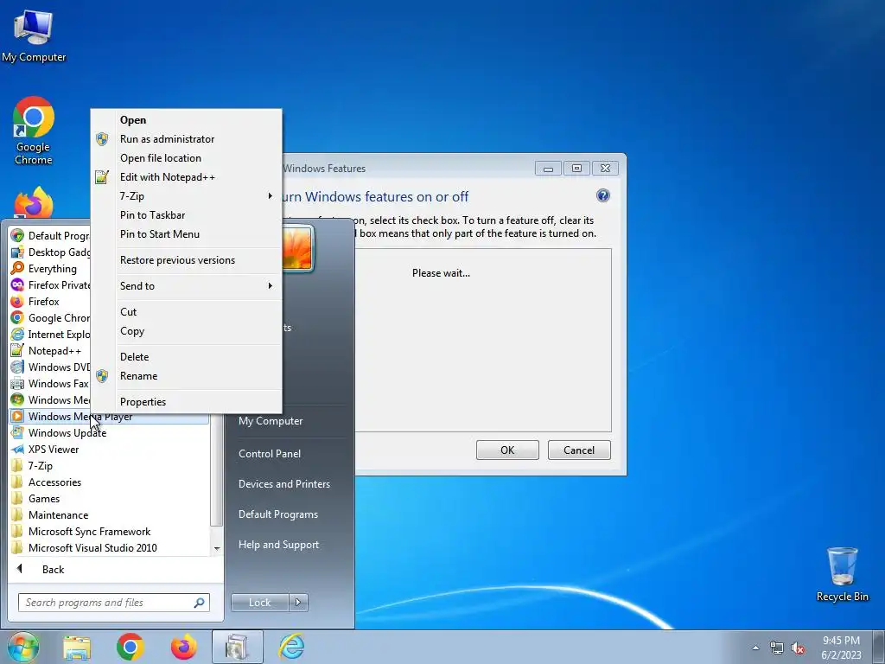Open Properties from the context menu
This screenshot has width=885, height=664.
pyautogui.click(x=187, y=401)
